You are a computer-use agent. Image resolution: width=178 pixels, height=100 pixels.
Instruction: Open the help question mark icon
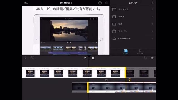(100, 3)
